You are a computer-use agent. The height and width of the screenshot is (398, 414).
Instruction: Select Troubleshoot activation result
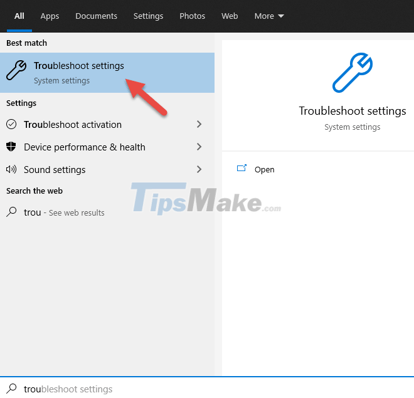(x=107, y=124)
